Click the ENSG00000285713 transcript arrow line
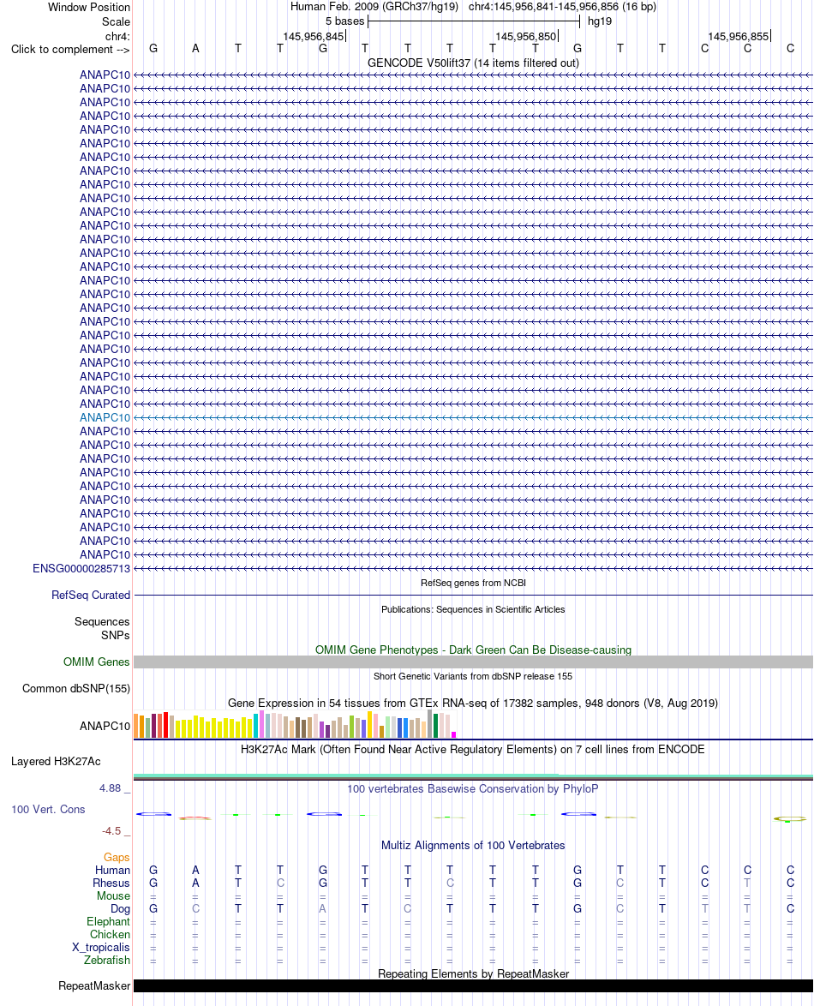Image resolution: width=814 pixels, height=1006 pixels. [473, 568]
